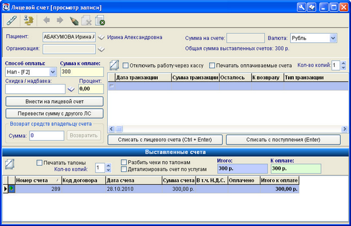This screenshot has width=351, height=226.
Task: Click row indicator icon in transactions grid
Action: [111, 86]
